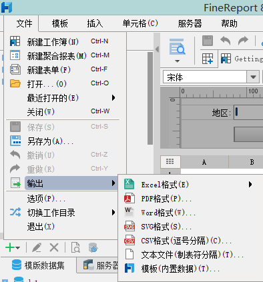The image size is (263, 282).
Task: Click the 切换工作目录 shuffle icon
Action: pos(15,212)
